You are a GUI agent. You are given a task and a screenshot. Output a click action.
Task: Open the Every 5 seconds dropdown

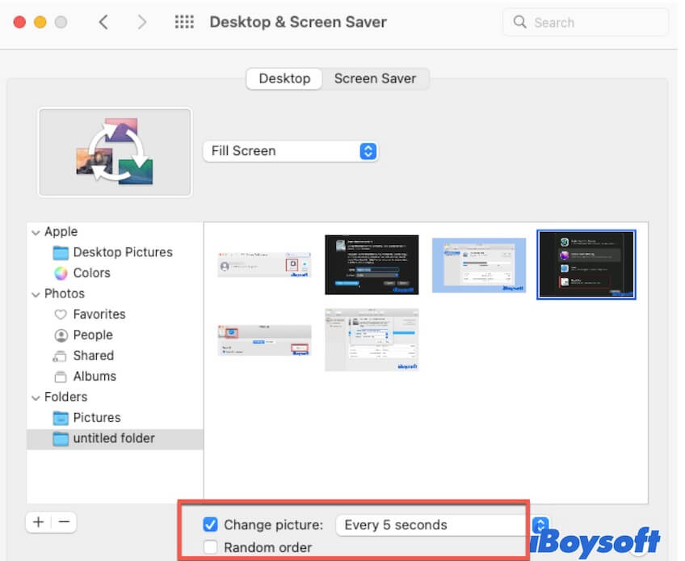tap(440, 525)
